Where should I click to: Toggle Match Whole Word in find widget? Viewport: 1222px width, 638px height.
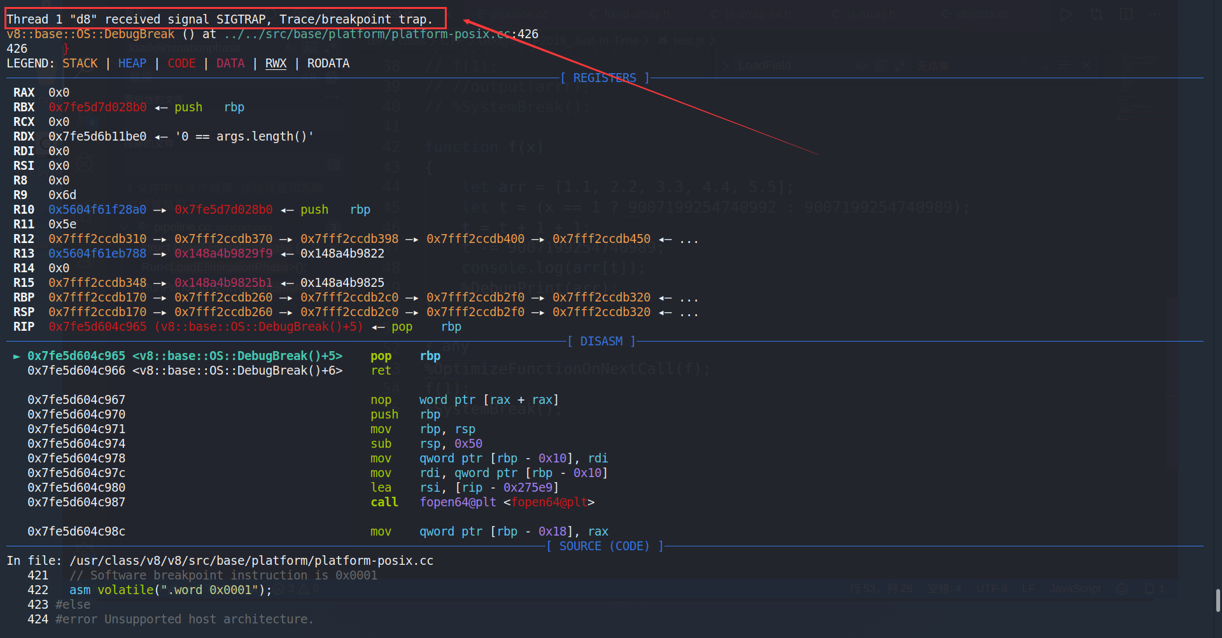(x=881, y=66)
